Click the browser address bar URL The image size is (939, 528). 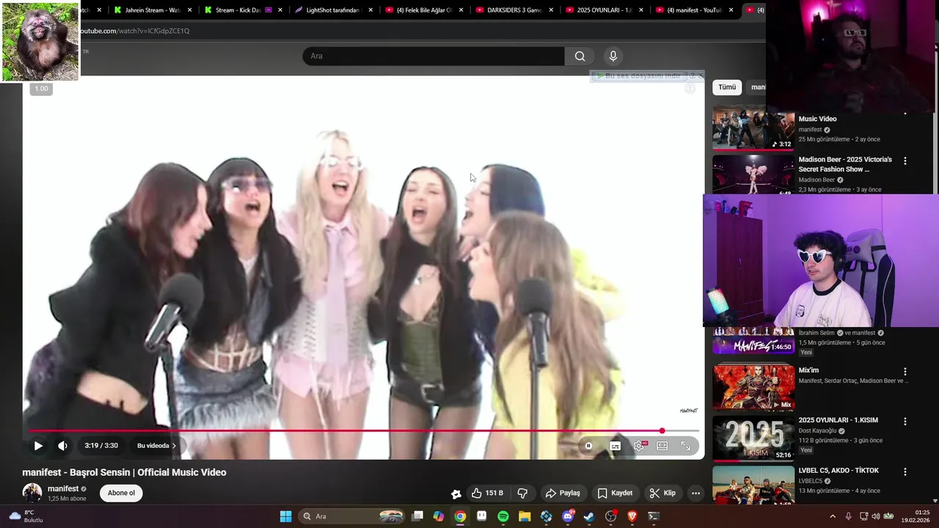tap(135, 31)
